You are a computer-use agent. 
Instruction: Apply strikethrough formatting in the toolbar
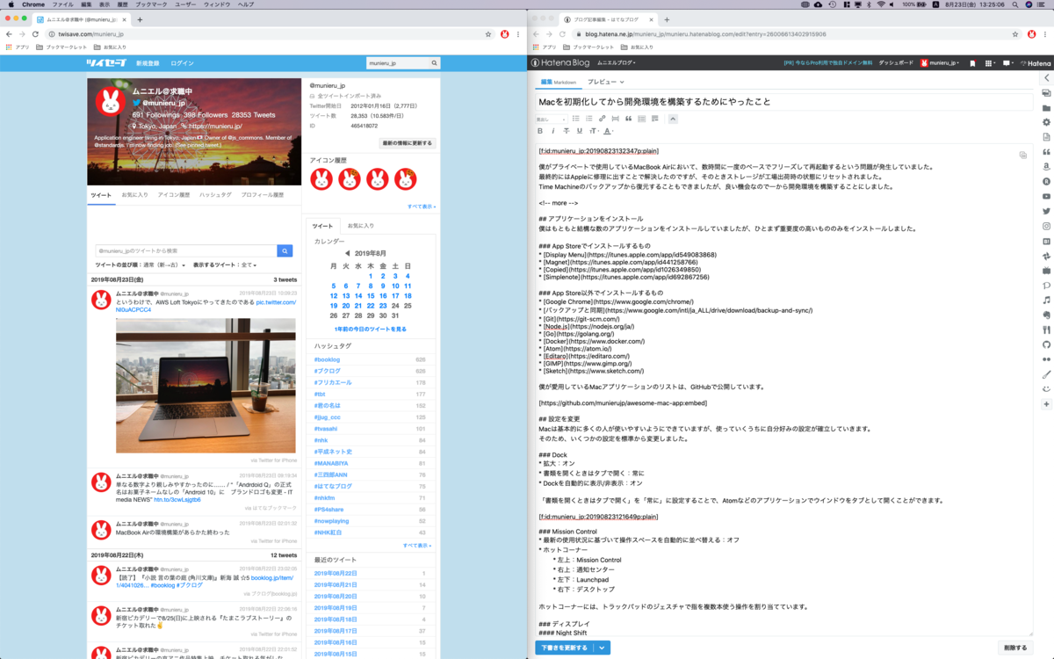pos(567,131)
